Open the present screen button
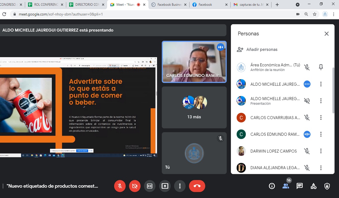 (165, 186)
